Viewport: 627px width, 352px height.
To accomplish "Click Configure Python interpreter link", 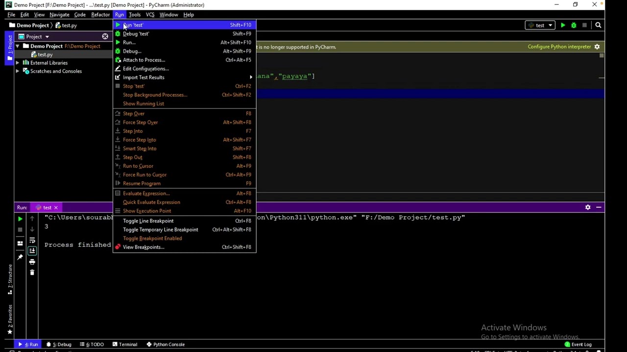I will point(559,47).
